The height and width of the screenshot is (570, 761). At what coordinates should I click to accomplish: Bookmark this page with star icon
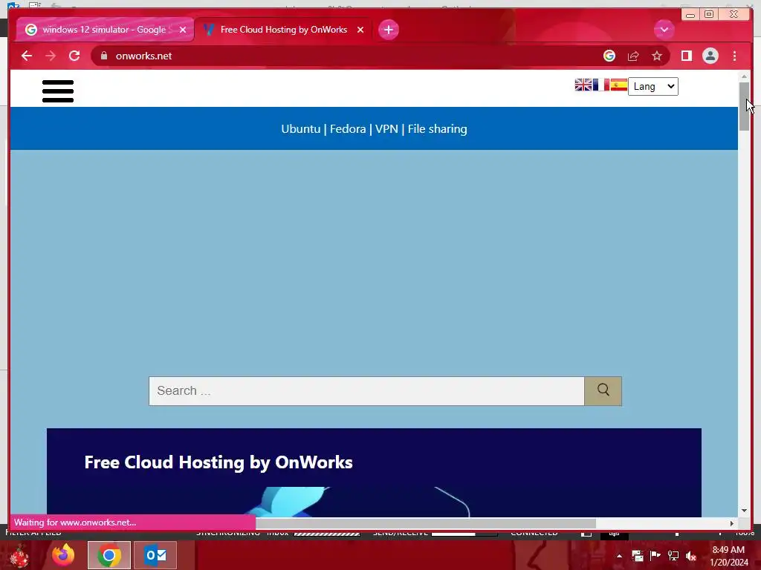pos(657,56)
